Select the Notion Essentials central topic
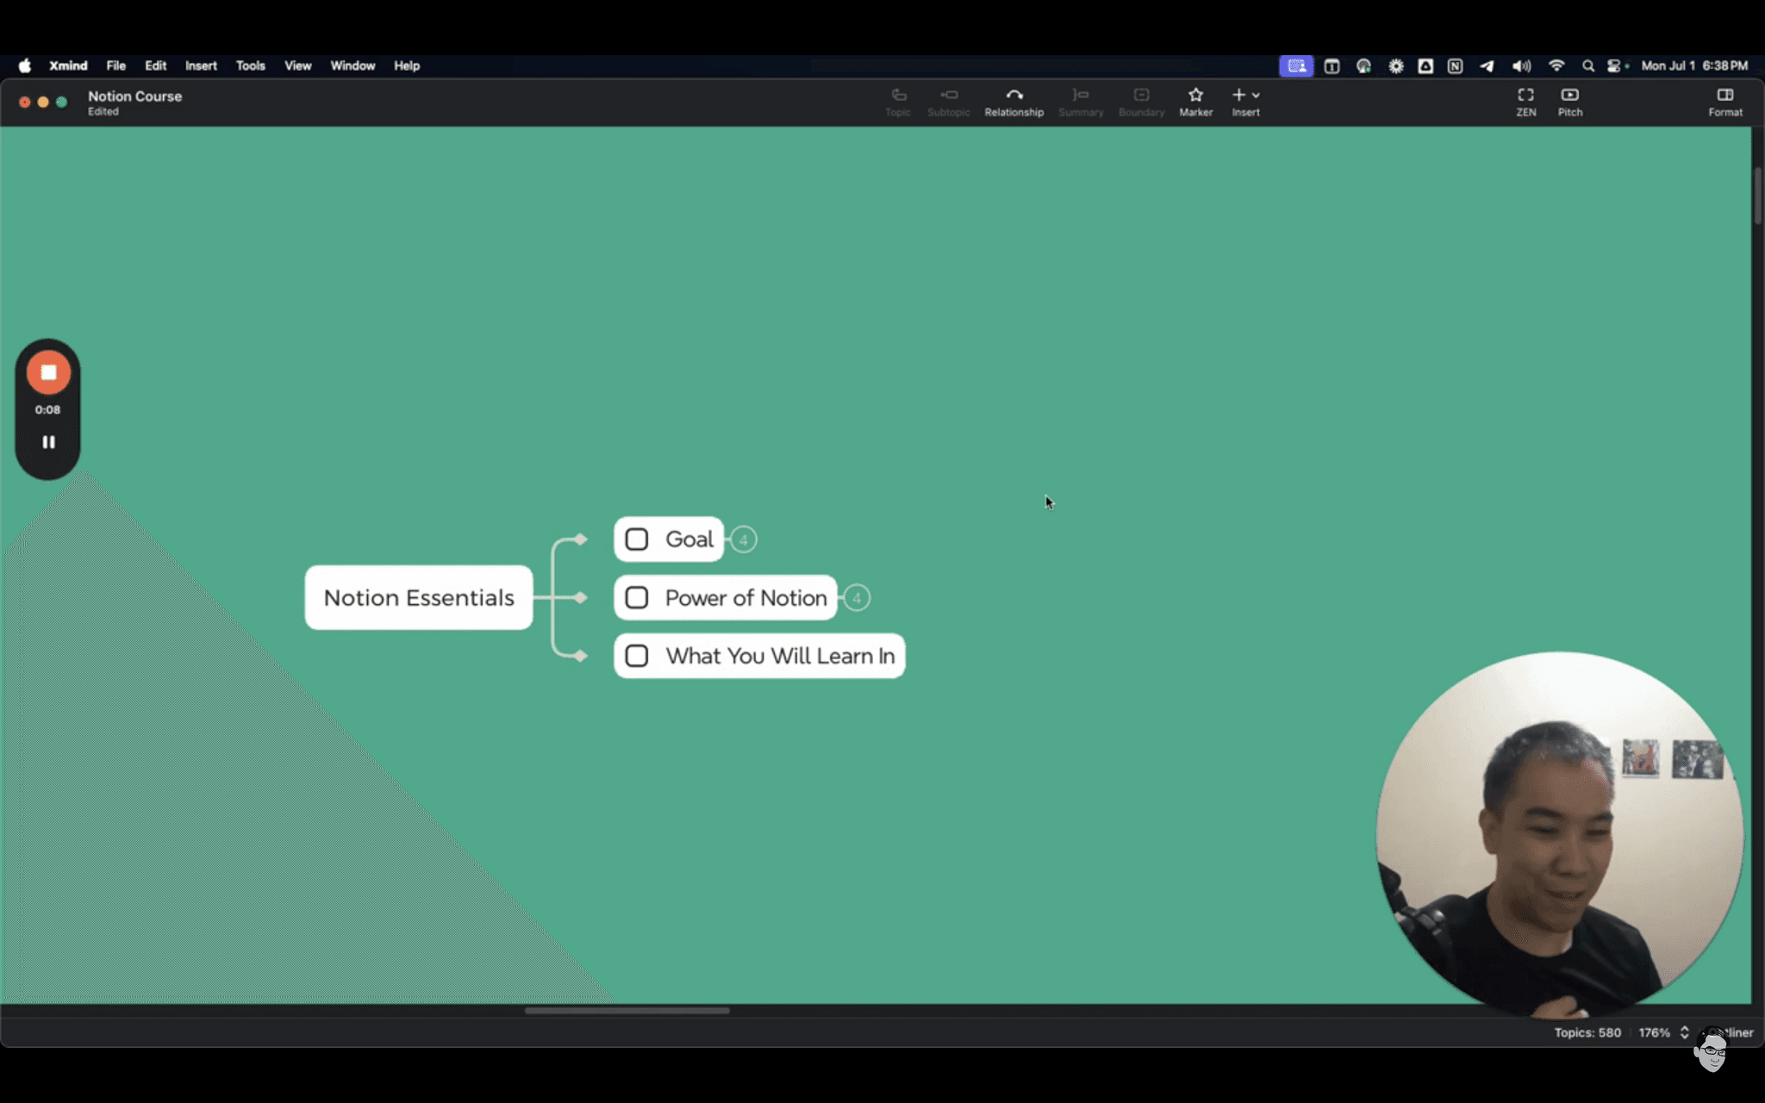The image size is (1765, 1103). pos(419,598)
